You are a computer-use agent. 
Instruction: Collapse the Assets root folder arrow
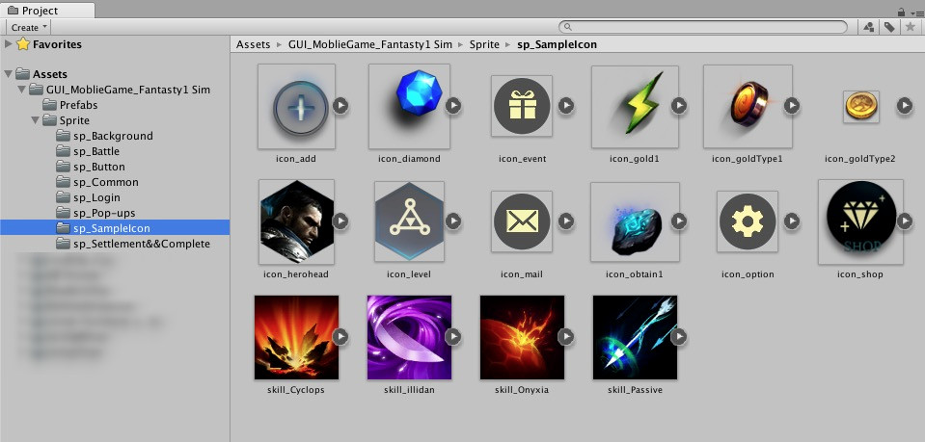[9, 74]
